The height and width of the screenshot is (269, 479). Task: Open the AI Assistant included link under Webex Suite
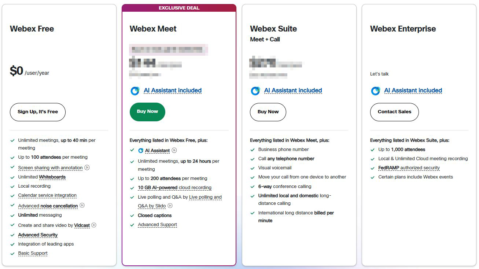pyautogui.click(x=292, y=91)
